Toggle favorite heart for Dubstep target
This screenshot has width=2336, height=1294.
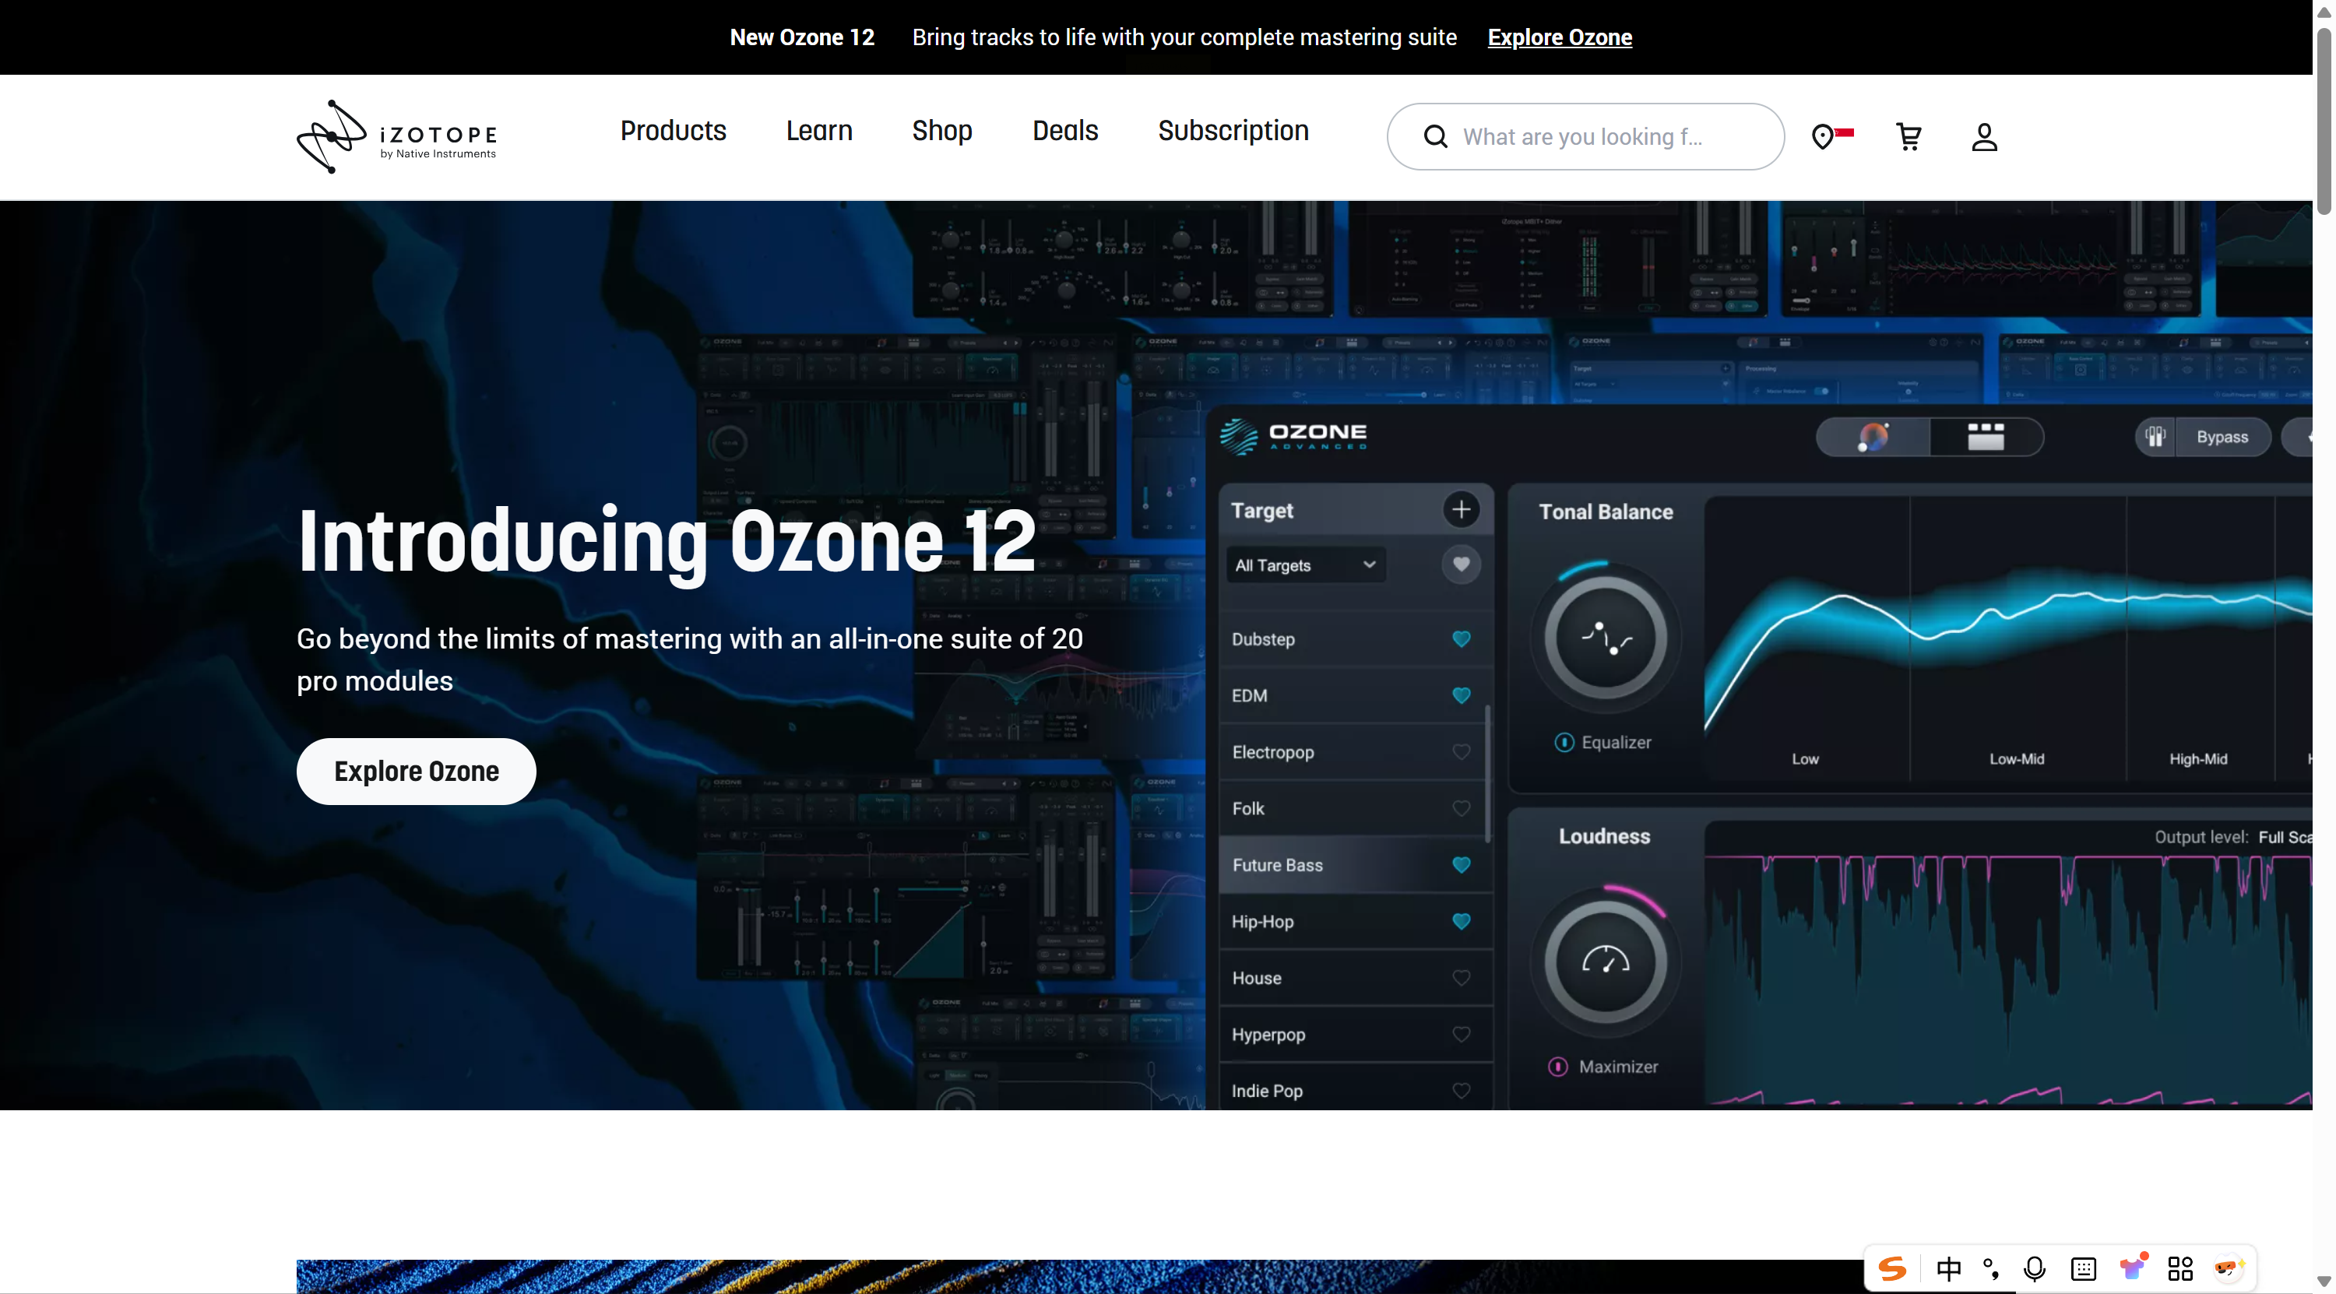(1461, 638)
